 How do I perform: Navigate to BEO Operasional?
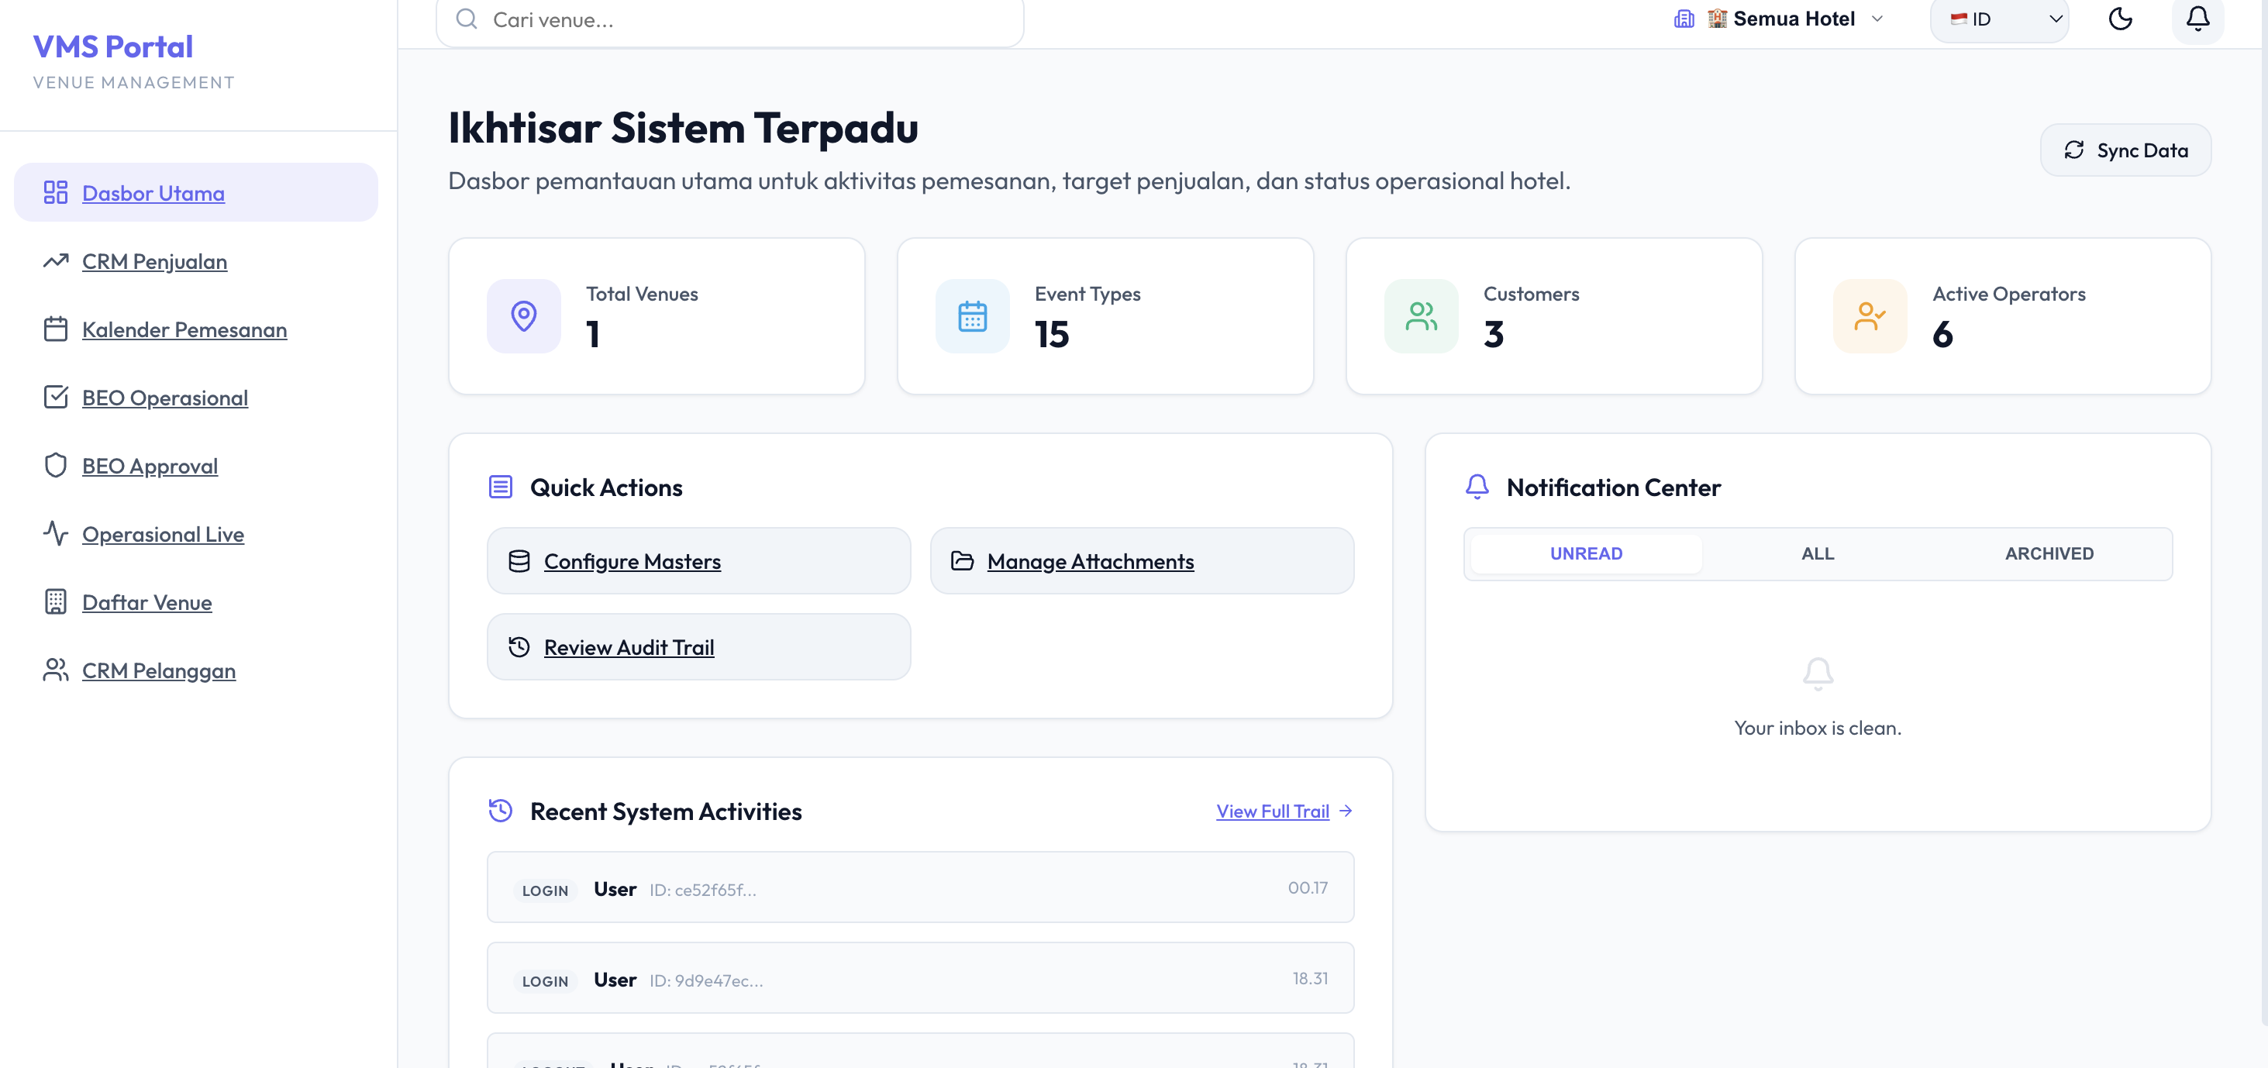coord(196,397)
